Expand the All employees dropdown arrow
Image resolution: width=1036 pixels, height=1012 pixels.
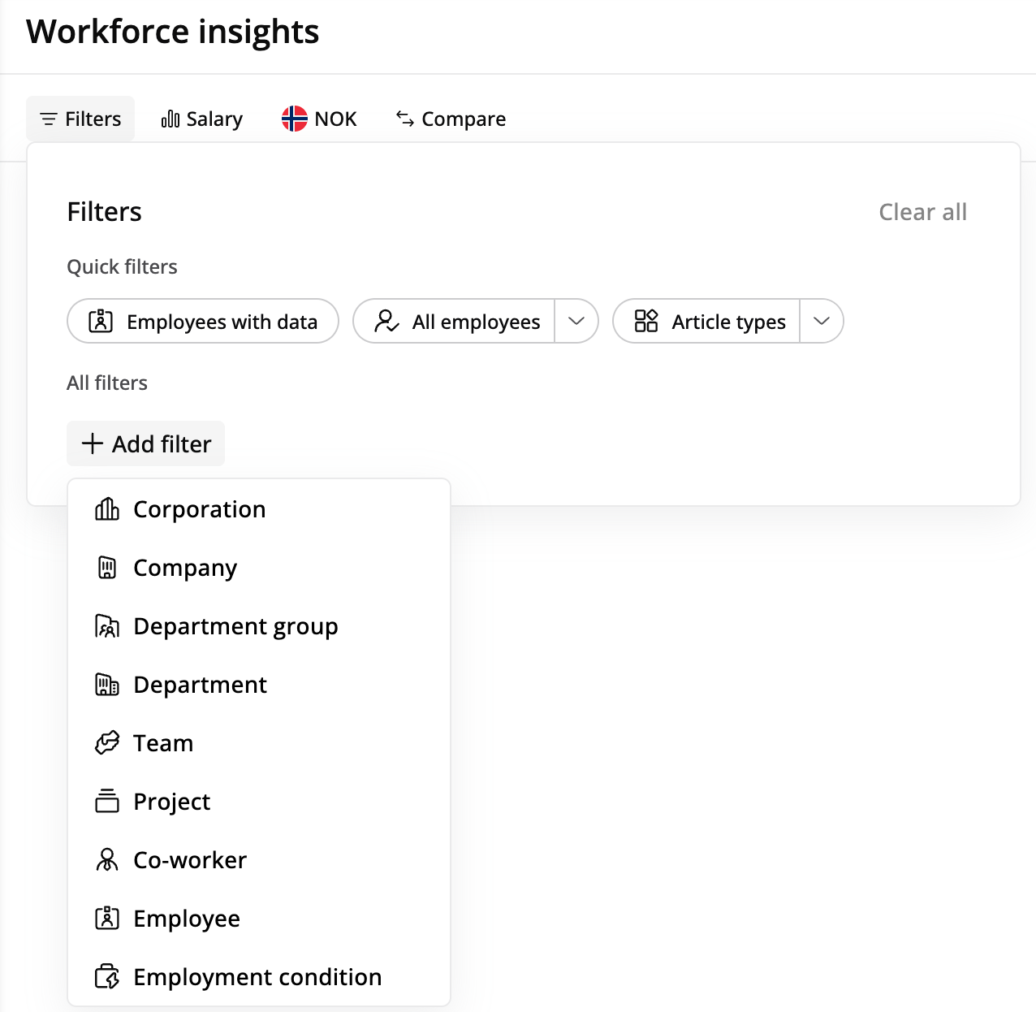pos(576,322)
